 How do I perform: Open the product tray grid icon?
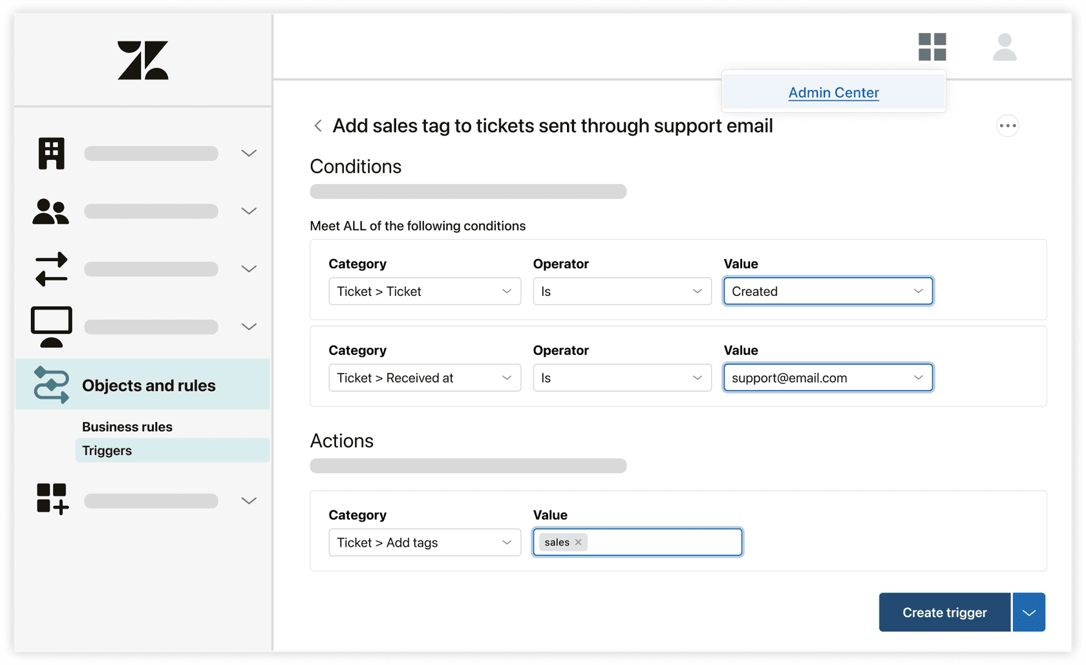(932, 47)
